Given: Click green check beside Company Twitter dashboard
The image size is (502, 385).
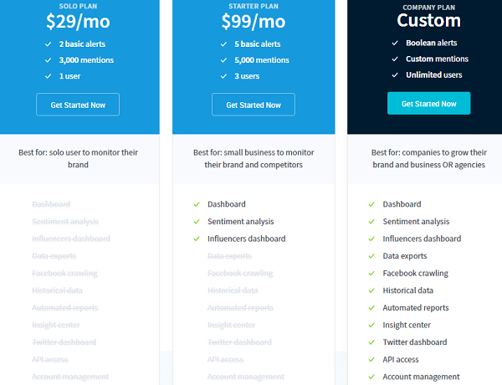Looking at the screenshot, I should coord(372,342).
